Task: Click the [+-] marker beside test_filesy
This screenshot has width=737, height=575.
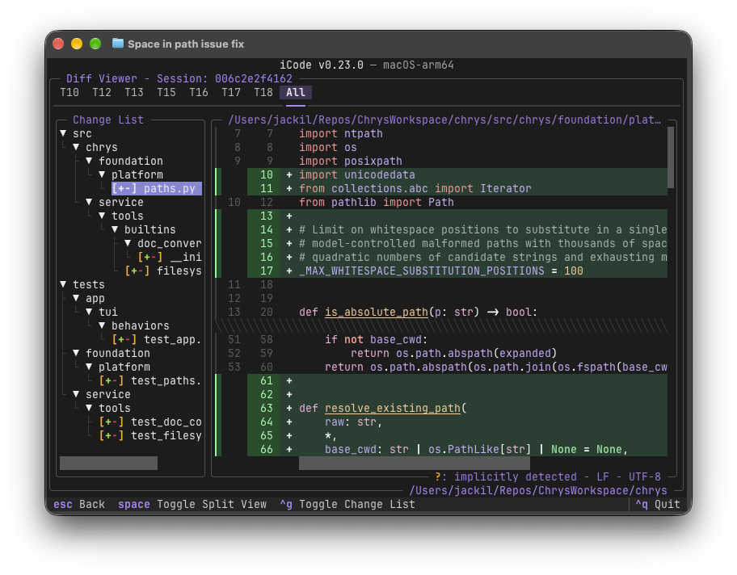Action: click(112, 435)
